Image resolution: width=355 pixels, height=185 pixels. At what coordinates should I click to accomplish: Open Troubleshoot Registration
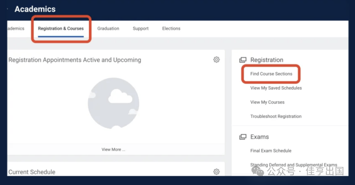276,116
